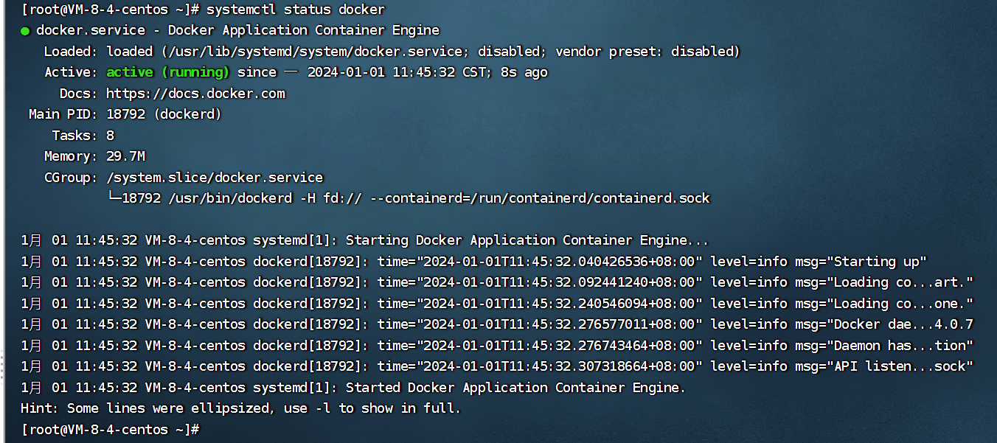Click the "Started Docker Application Container Engine." line
The width and height of the screenshot is (997, 443).
515,388
